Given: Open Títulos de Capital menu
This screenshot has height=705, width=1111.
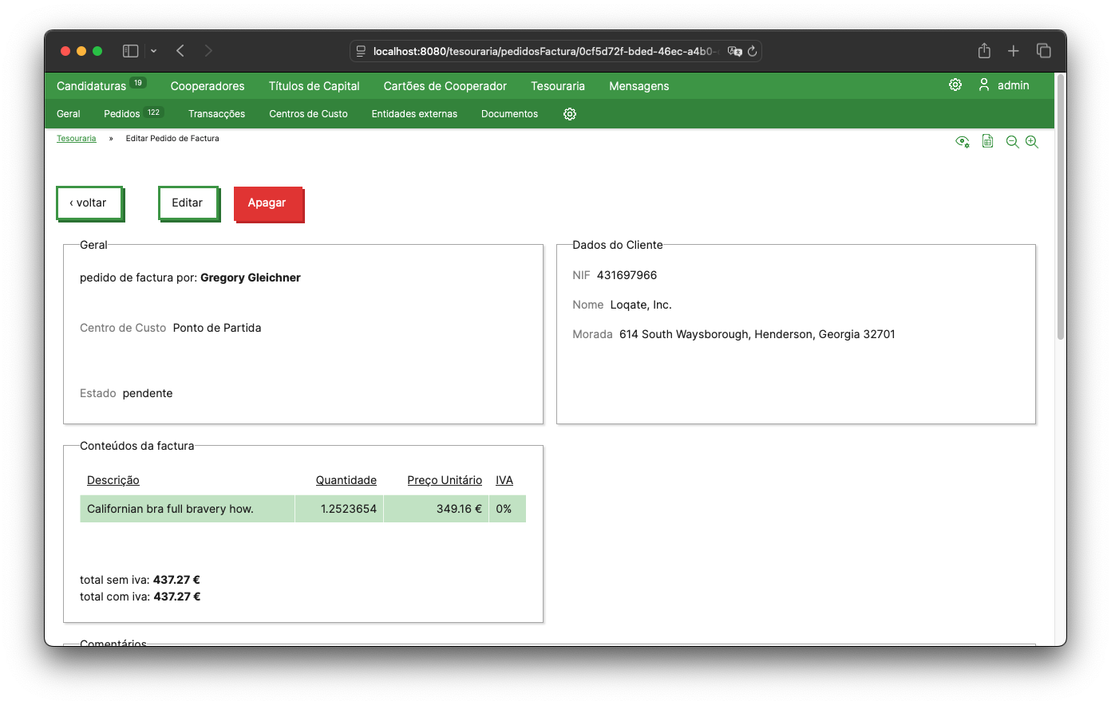Looking at the screenshot, I should pos(314,86).
